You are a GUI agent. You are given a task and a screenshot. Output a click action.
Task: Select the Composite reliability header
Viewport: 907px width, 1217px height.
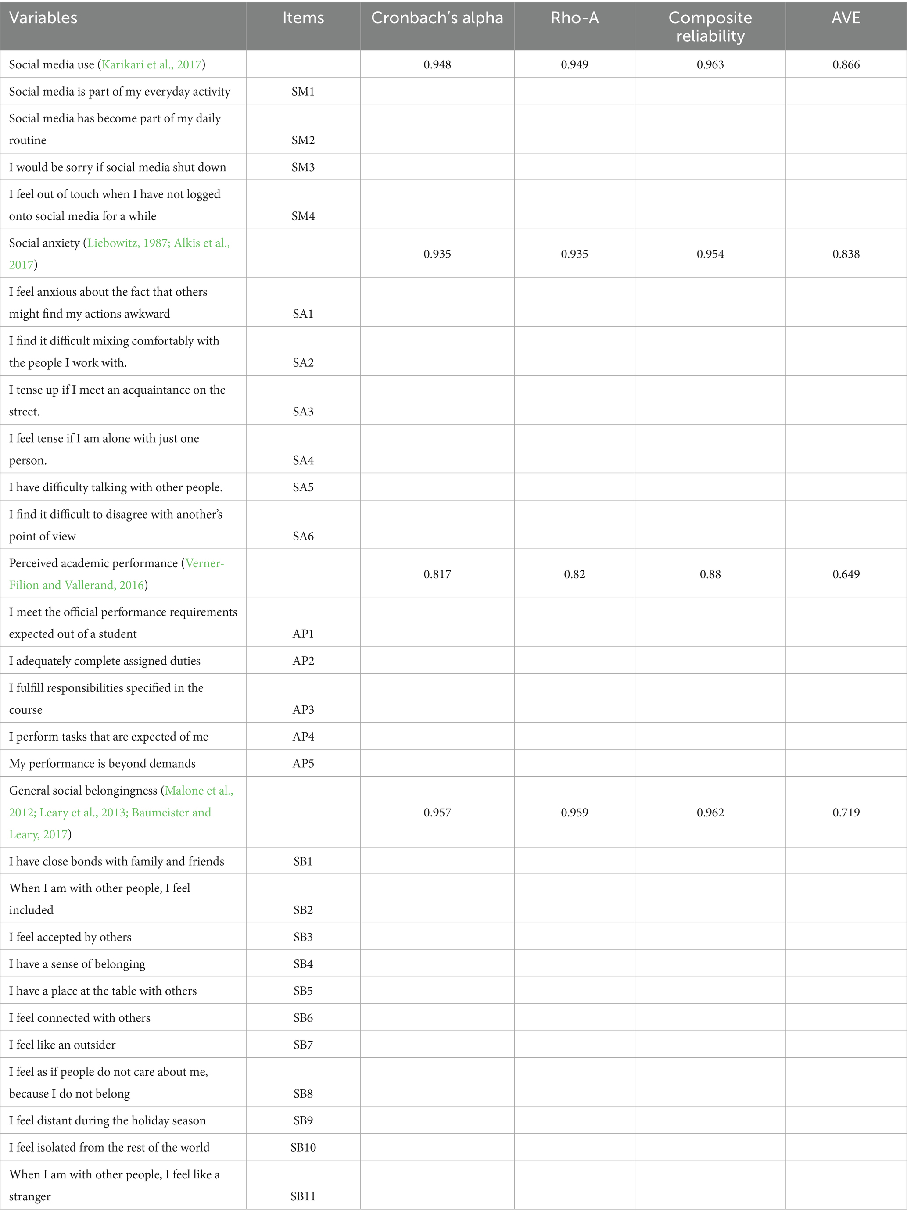pyautogui.click(x=710, y=26)
